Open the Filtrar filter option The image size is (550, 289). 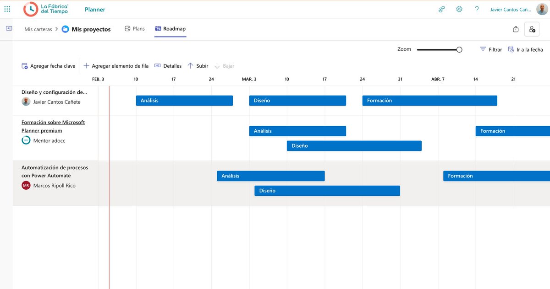491,49
